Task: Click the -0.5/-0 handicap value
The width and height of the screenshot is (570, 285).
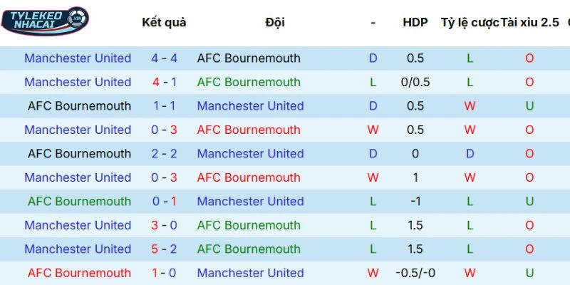Action: [415, 273]
